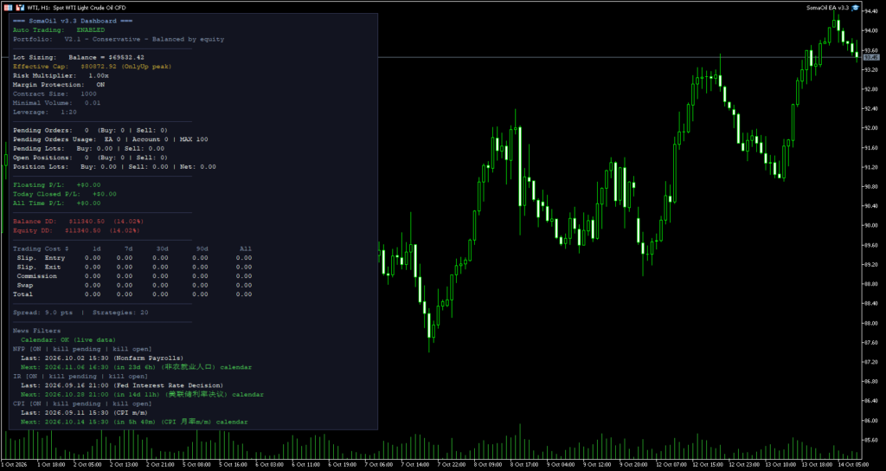Click the Pending Orders Usage line

(x=111, y=139)
